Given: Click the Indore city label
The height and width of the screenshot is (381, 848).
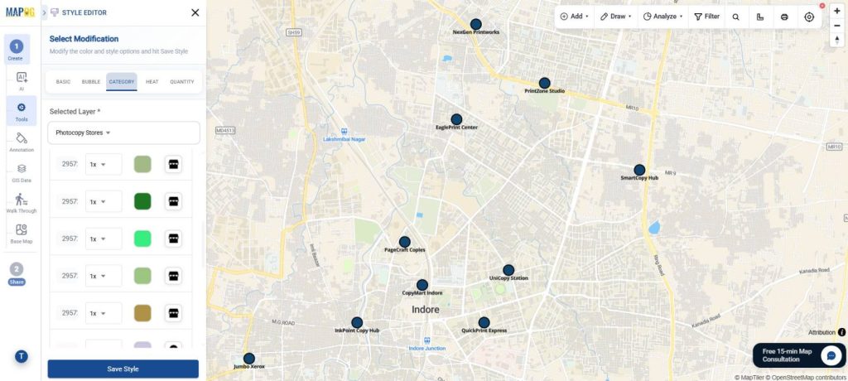Looking at the screenshot, I should (x=426, y=310).
